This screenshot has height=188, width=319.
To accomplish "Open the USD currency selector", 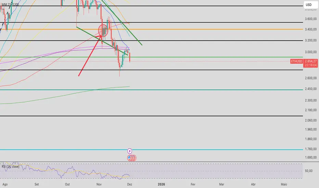I will pyautogui.click(x=311, y=5).
